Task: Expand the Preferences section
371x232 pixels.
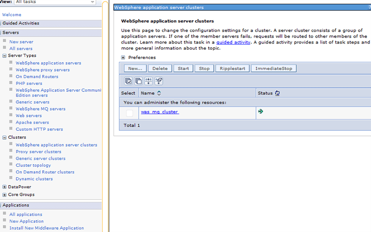Action: (x=123, y=58)
